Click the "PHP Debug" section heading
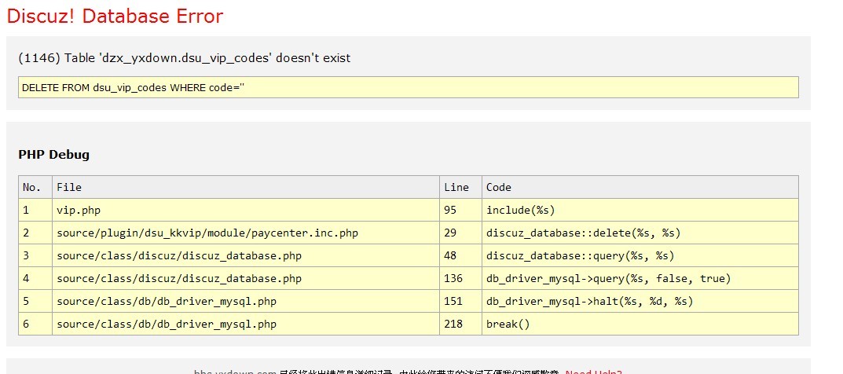Image resolution: width=843 pixels, height=374 pixels. point(53,154)
